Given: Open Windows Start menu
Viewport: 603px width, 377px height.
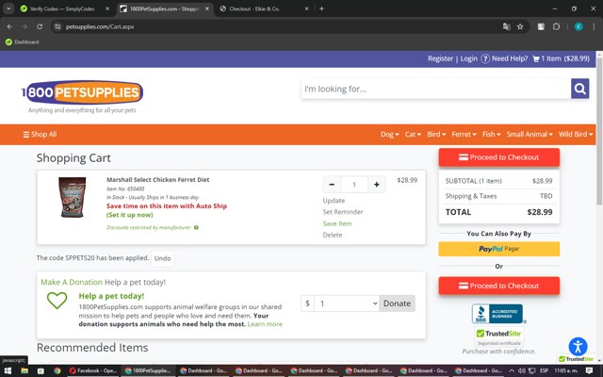Looking at the screenshot, I should coord(8,370).
